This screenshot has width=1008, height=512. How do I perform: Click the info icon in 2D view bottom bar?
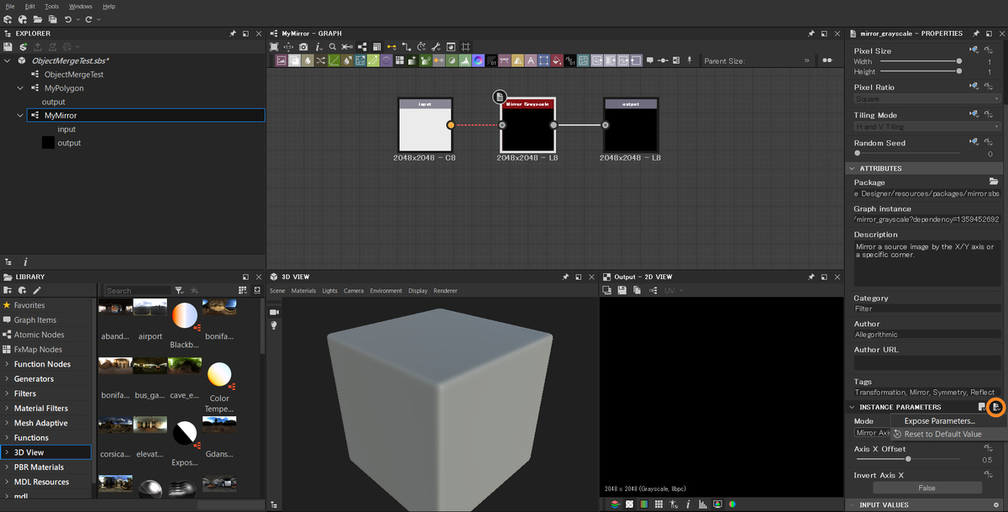pyautogui.click(x=688, y=504)
